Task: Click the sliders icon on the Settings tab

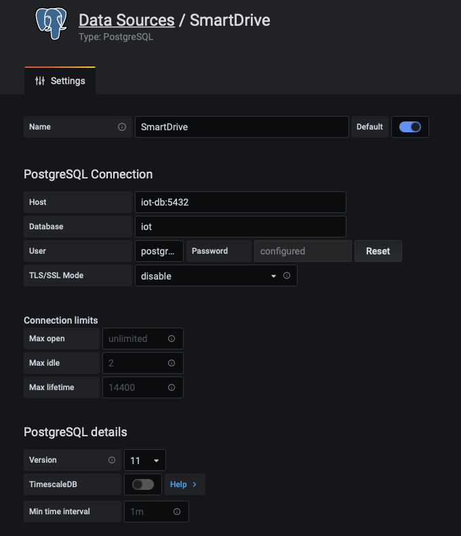Action: click(40, 81)
